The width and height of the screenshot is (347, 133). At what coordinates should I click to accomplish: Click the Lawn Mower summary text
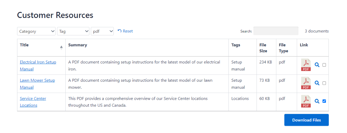pos(140,84)
